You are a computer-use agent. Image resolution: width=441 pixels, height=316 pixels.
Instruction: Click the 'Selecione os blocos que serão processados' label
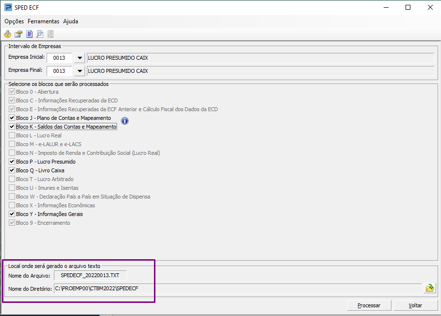pyautogui.click(x=58, y=84)
